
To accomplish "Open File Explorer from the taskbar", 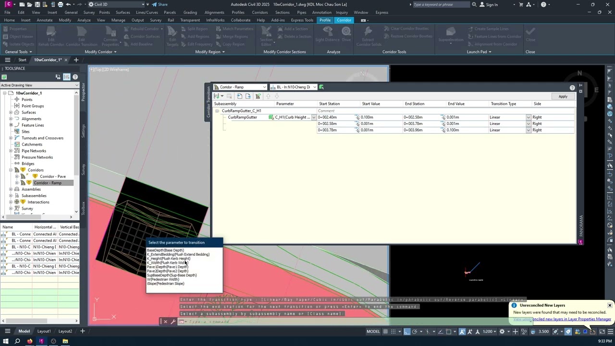I will point(65,341).
